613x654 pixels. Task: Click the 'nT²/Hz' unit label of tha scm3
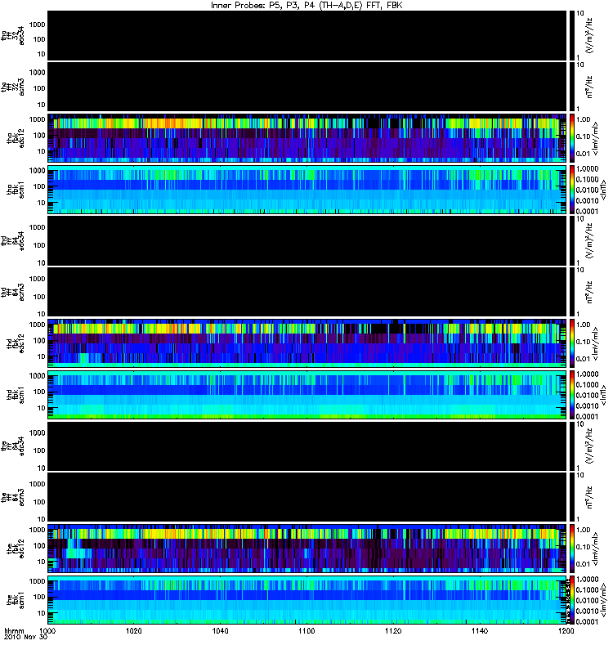589,87
